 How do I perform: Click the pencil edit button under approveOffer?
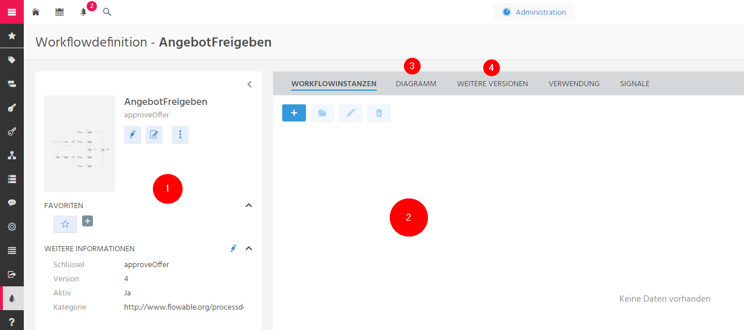click(133, 134)
